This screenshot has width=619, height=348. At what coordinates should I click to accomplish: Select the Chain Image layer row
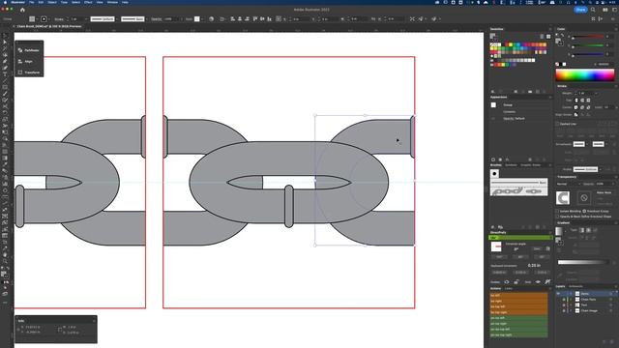coord(586,311)
